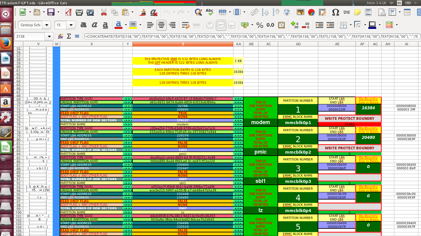The height and width of the screenshot is (236, 421).
Task: Format selection as percent
Action: pos(260,25)
